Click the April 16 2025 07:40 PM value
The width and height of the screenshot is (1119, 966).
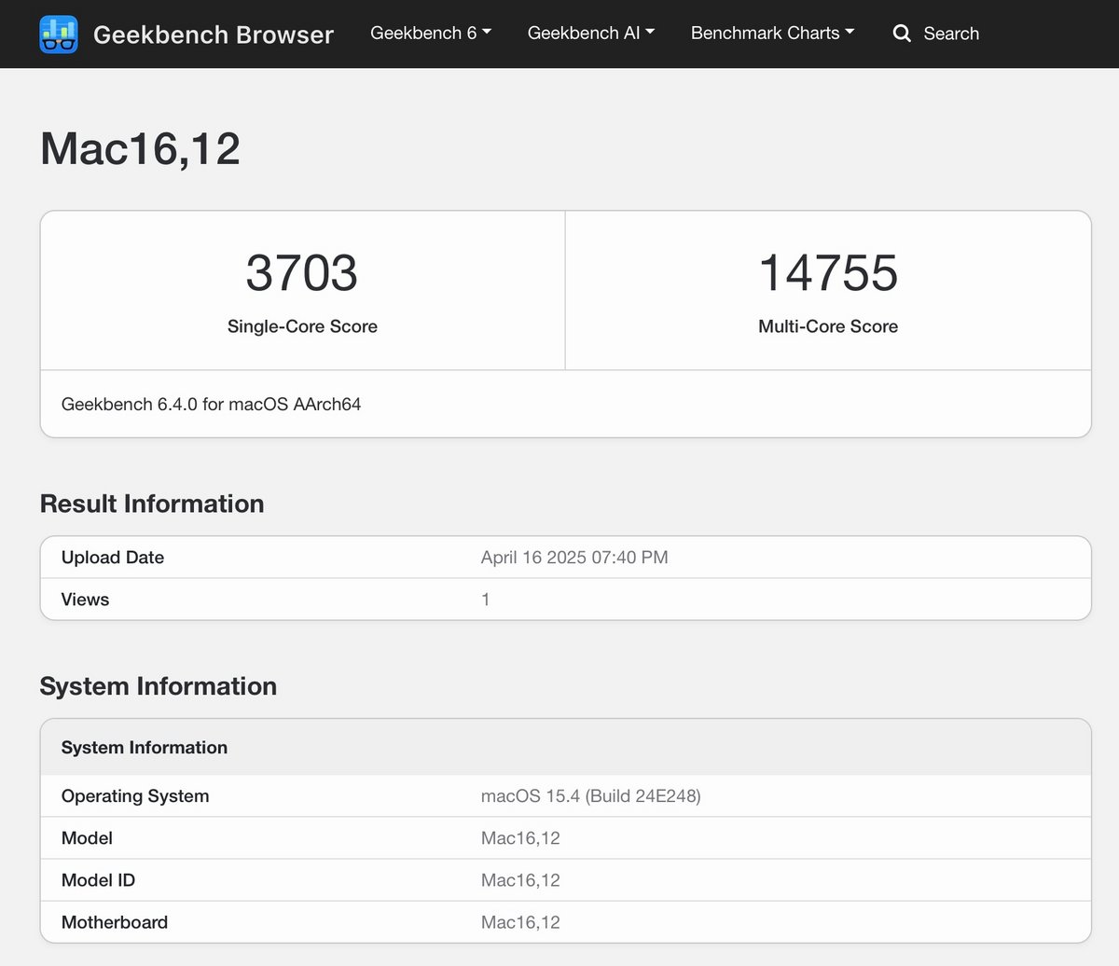tap(574, 558)
